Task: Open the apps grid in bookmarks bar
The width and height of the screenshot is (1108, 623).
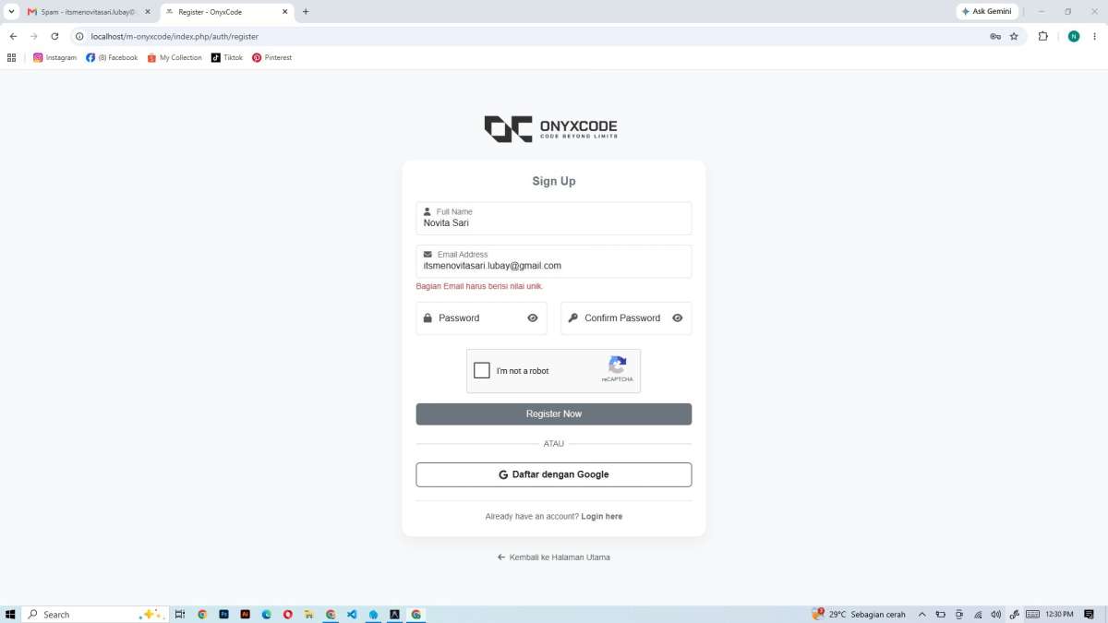Action: point(12,57)
